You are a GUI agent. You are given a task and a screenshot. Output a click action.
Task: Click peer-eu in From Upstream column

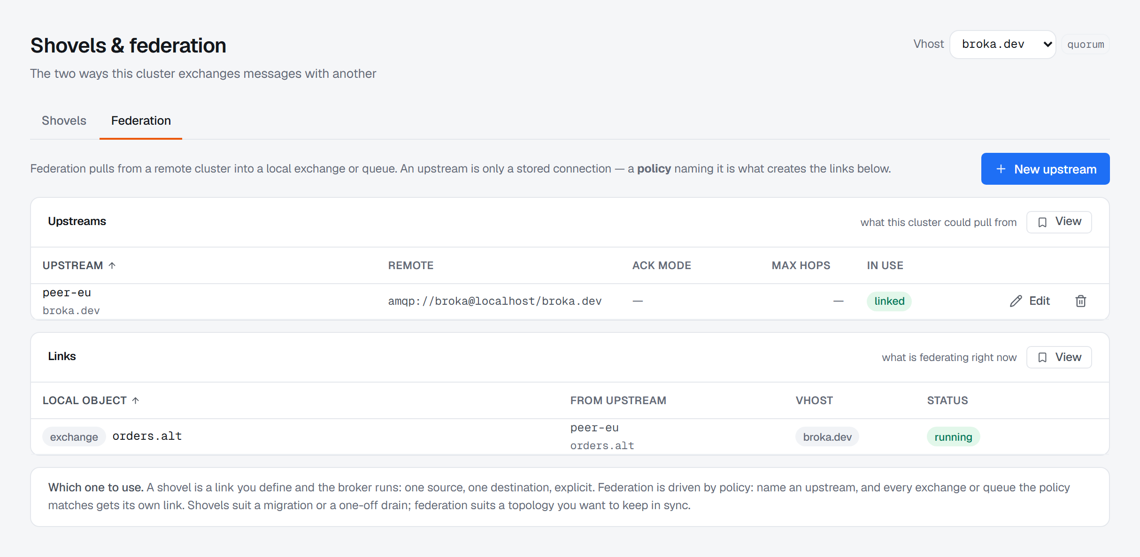pyautogui.click(x=594, y=428)
